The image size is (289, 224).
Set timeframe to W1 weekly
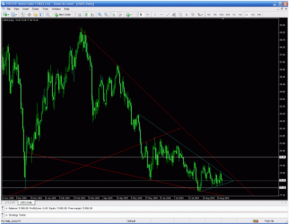point(253,14)
